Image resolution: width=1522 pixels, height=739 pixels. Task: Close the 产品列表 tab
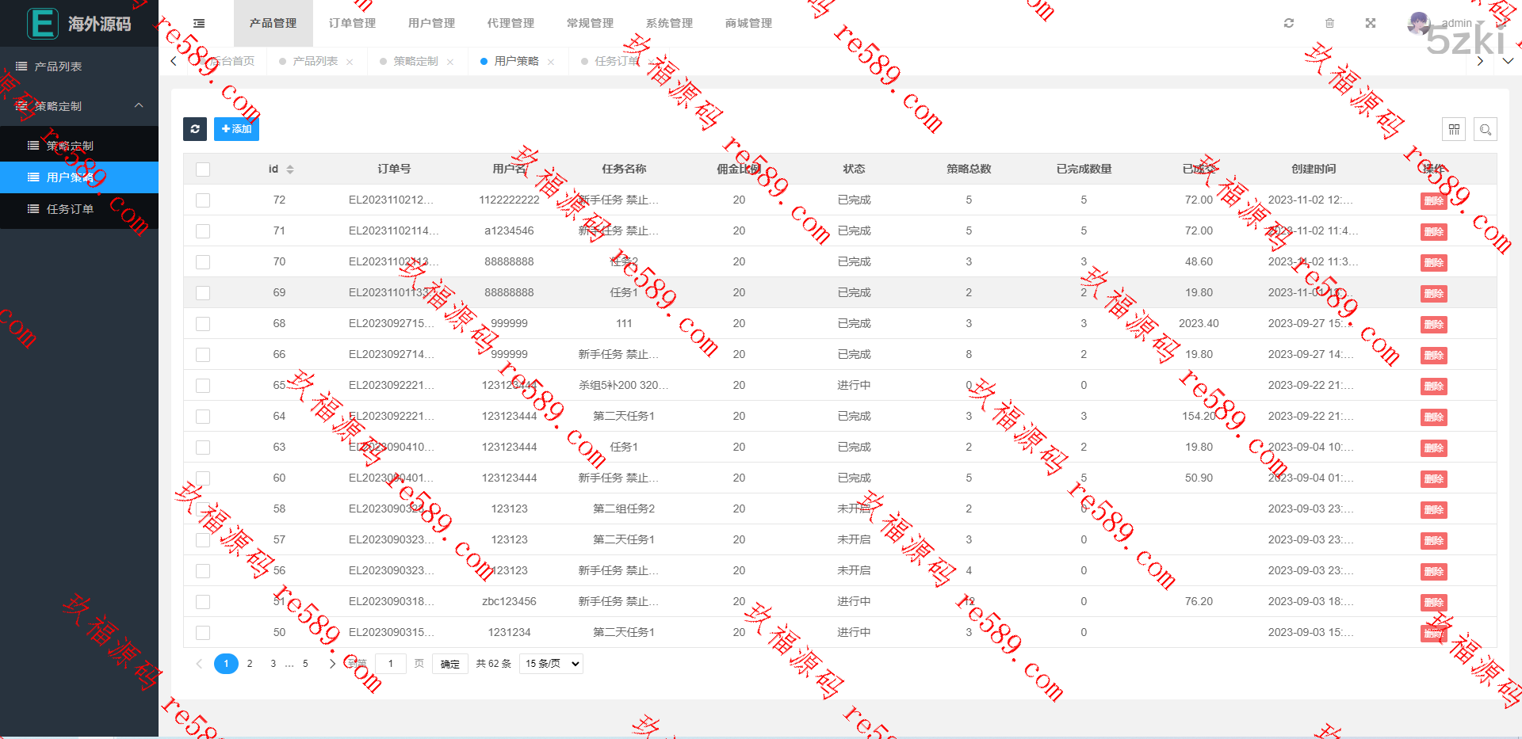[350, 62]
